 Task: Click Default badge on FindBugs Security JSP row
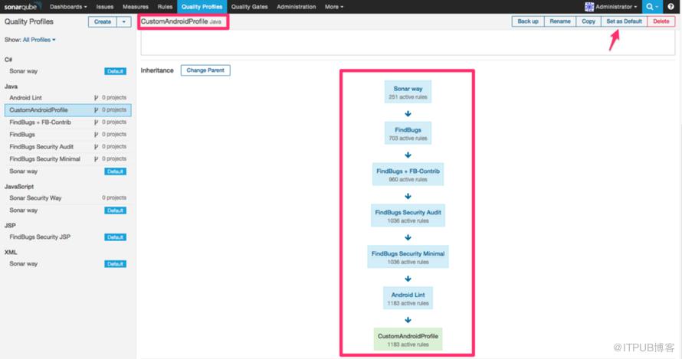coord(115,237)
